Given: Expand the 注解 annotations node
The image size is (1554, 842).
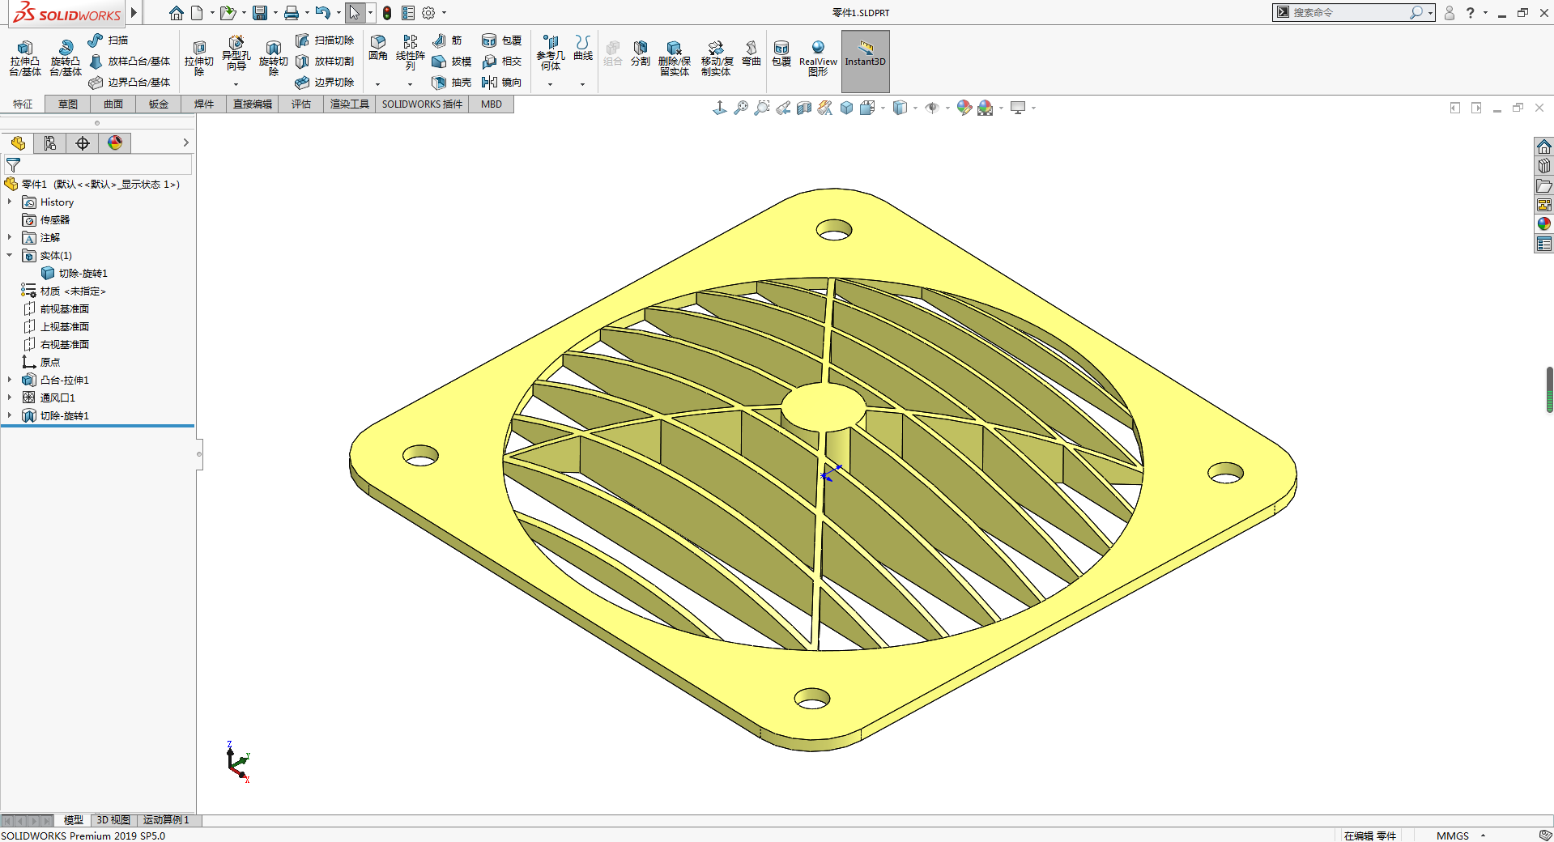Looking at the screenshot, I should pyautogui.click(x=10, y=237).
